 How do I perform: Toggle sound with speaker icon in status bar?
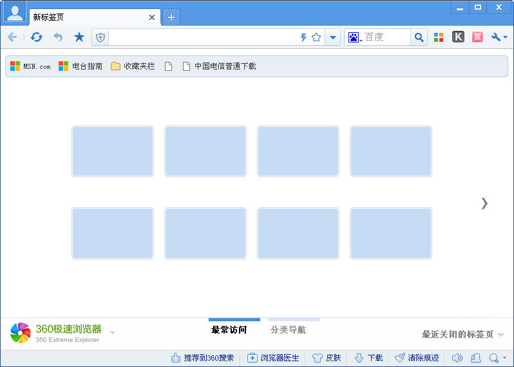pyautogui.click(x=457, y=358)
